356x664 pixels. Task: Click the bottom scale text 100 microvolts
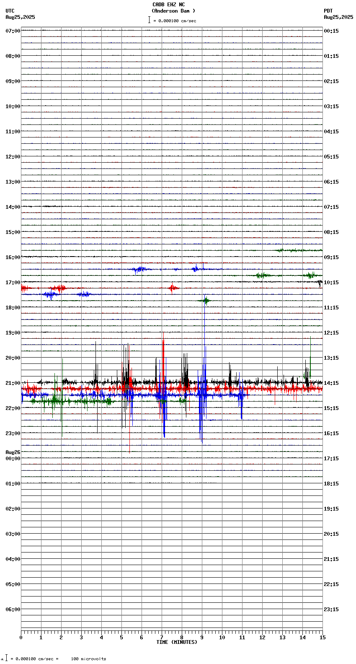point(88,659)
